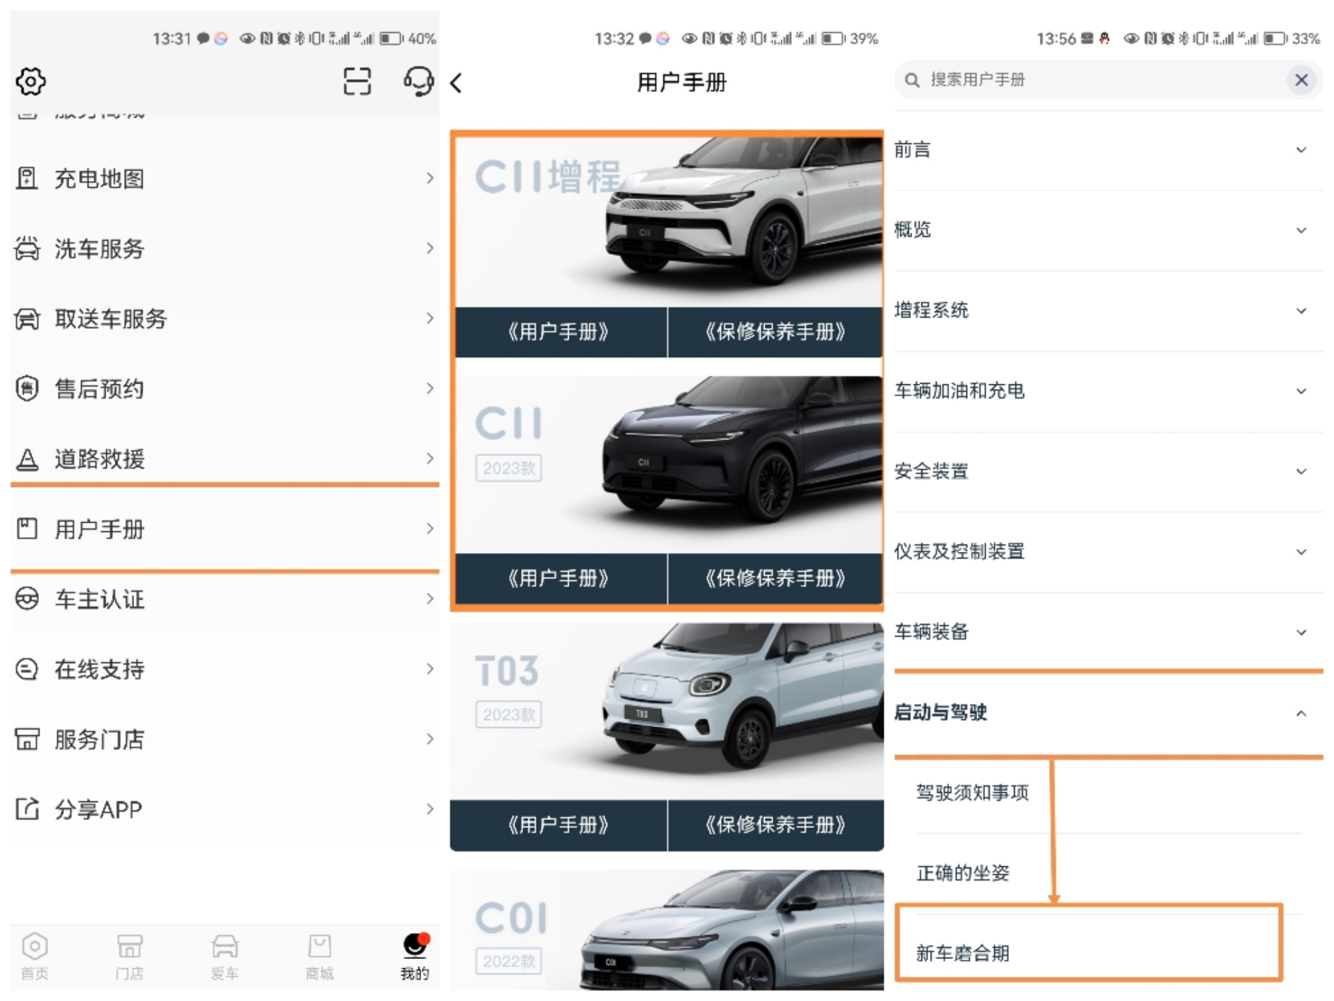
Task: Open 充电地图 menu row
Action: pos(225,179)
